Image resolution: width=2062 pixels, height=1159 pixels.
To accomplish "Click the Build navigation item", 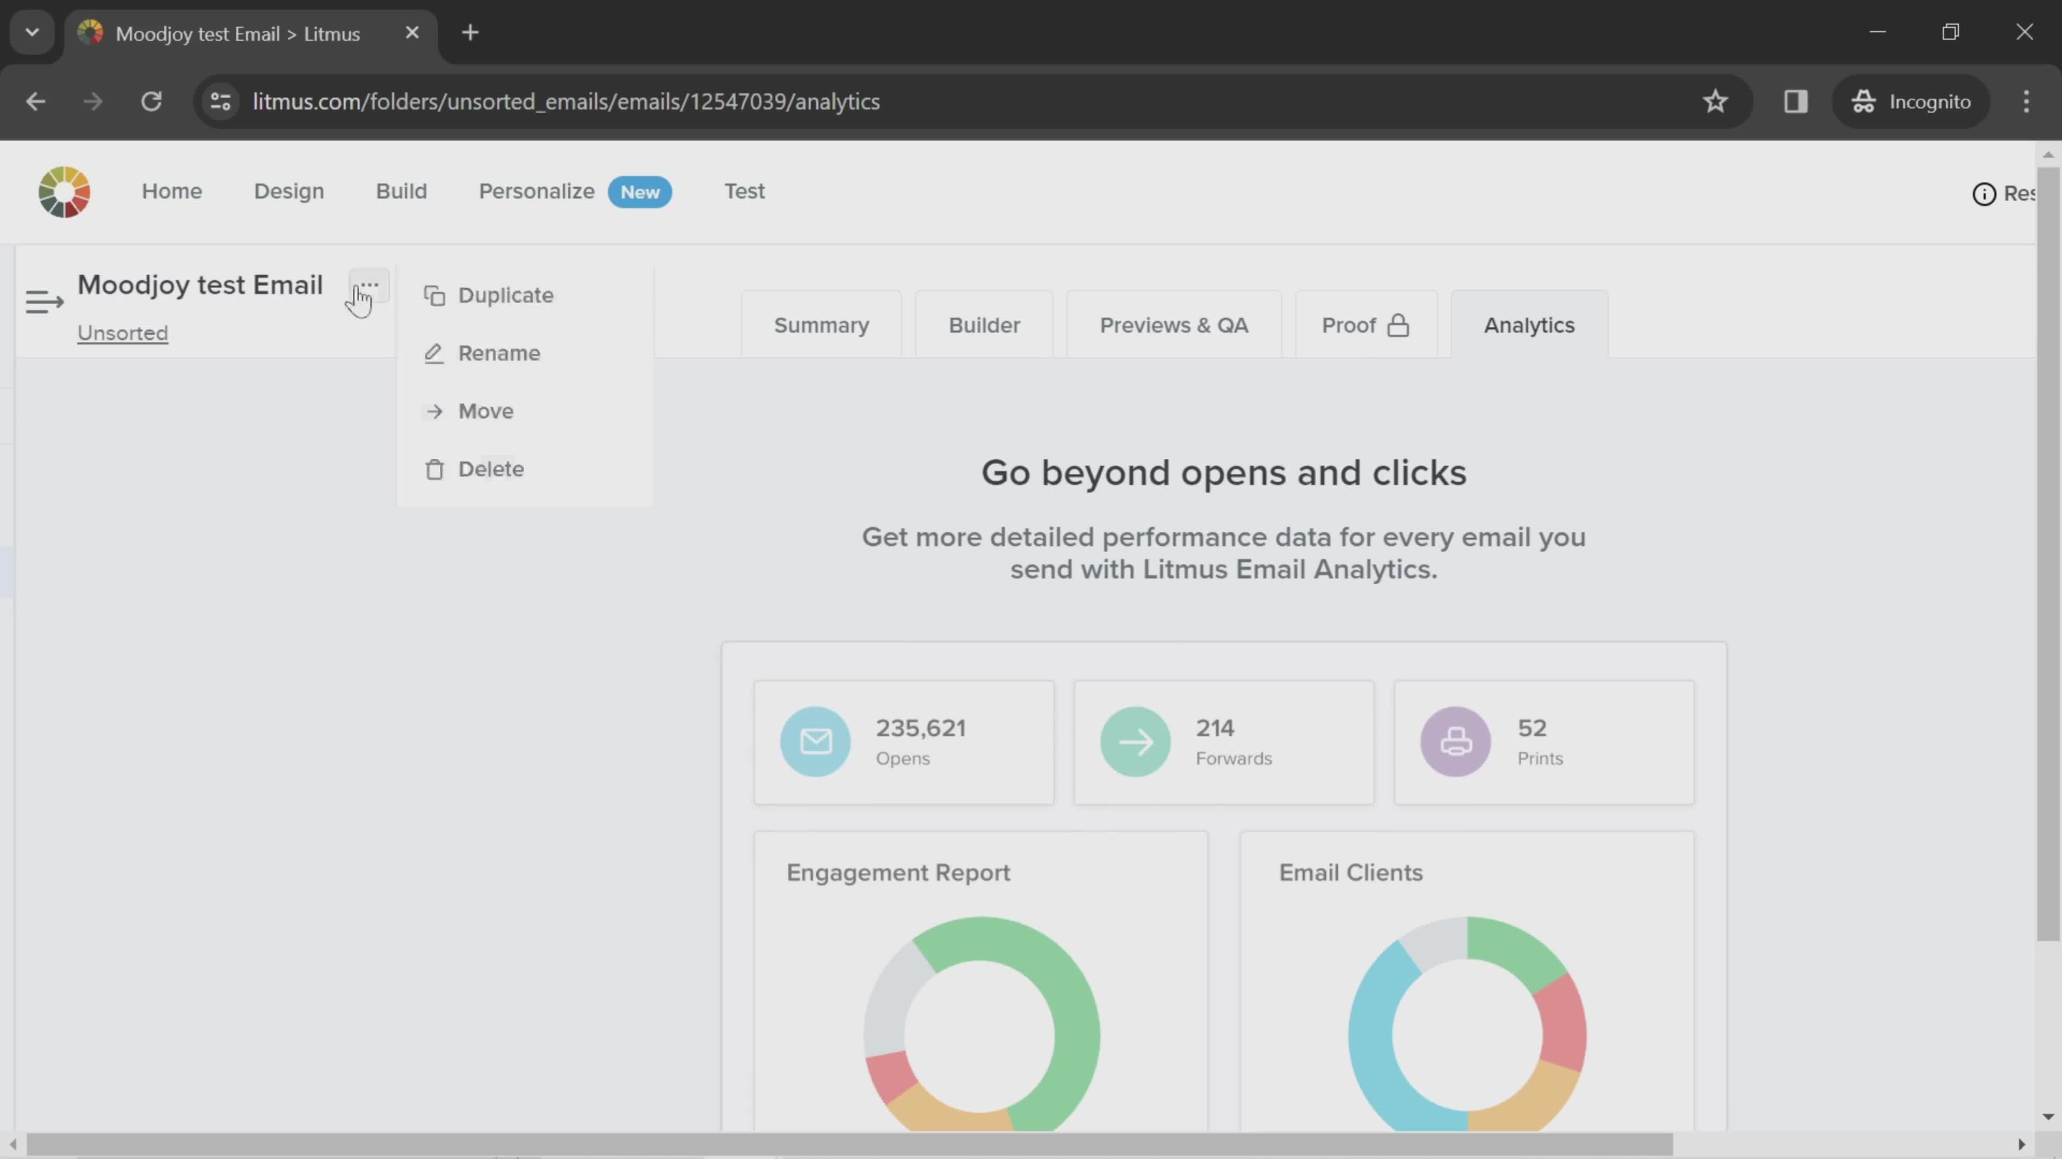I will coord(401,189).
